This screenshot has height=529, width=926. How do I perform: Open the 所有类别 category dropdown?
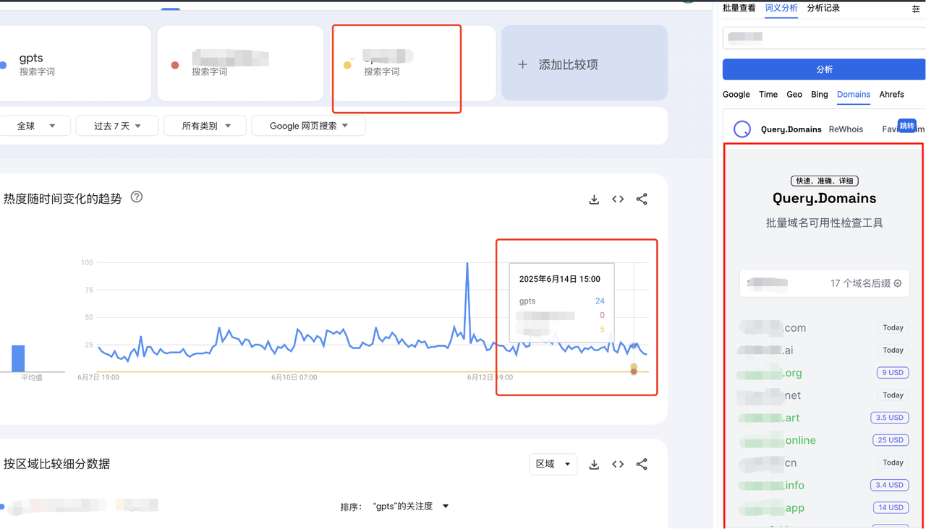pos(205,126)
